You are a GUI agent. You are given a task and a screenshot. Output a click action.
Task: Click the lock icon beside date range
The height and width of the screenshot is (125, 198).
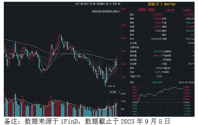[x=119, y=11]
